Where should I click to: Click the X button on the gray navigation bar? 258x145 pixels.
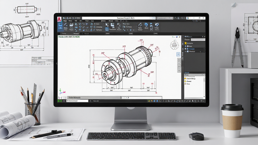[179, 70]
